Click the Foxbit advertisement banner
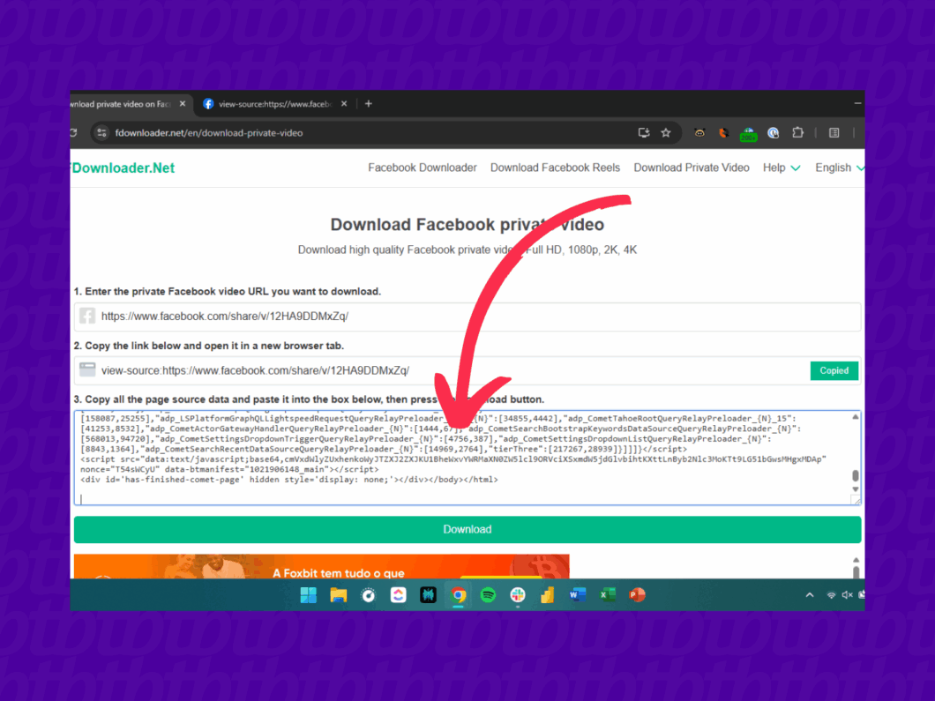The height and width of the screenshot is (701, 935). (x=321, y=567)
